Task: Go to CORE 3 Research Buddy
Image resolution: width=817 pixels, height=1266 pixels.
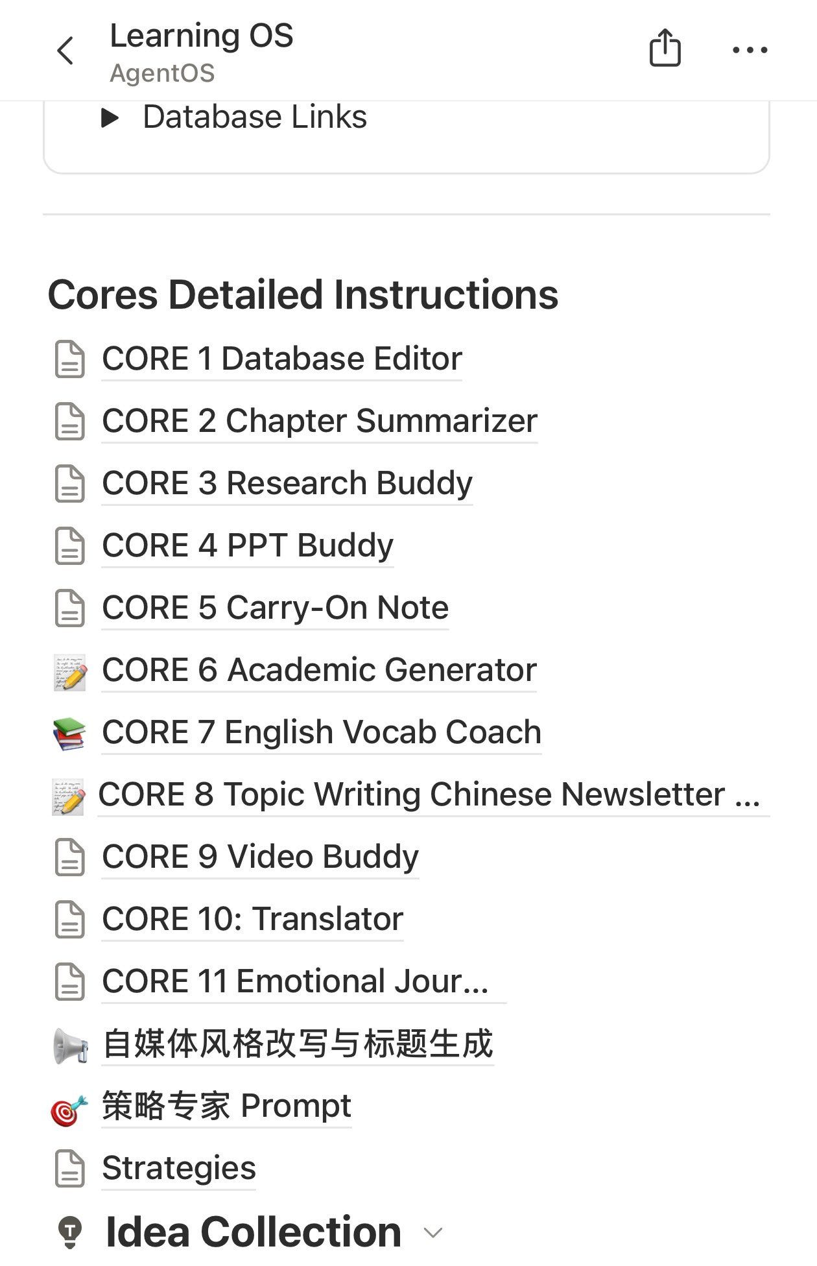Action: [287, 483]
